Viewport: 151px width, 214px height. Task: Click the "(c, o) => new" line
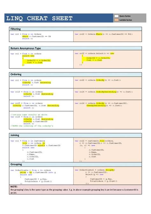click(x=87, y=146)
